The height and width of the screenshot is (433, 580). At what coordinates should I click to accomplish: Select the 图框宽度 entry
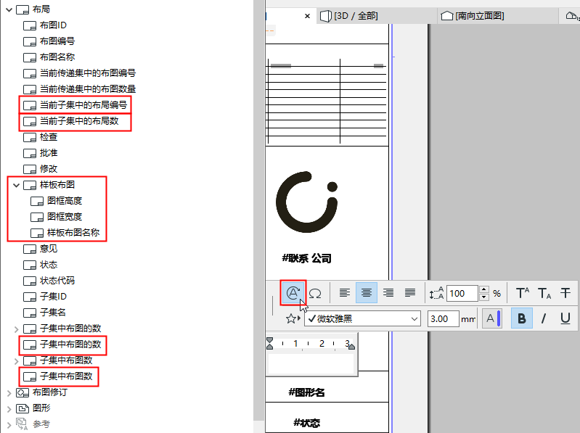pos(65,216)
